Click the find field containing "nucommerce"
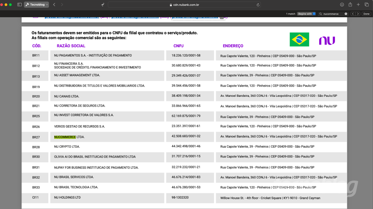 coord(333,14)
